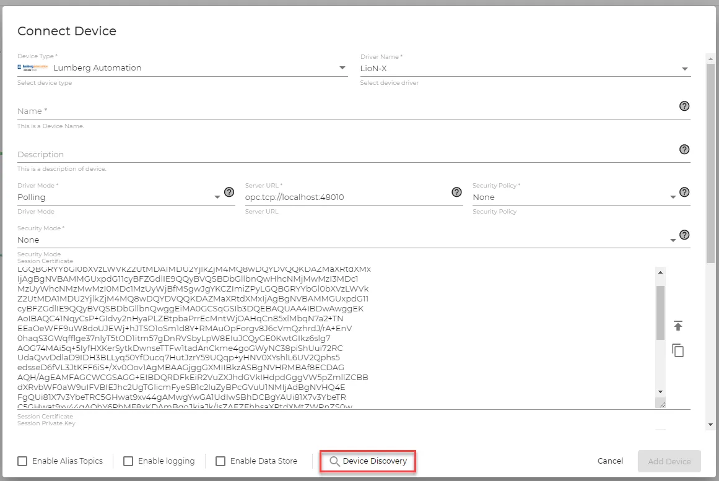Click inside the Session Certificate text area
Image resolution: width=719 pixels, height=481 pixels.
[x=336, y=337]
